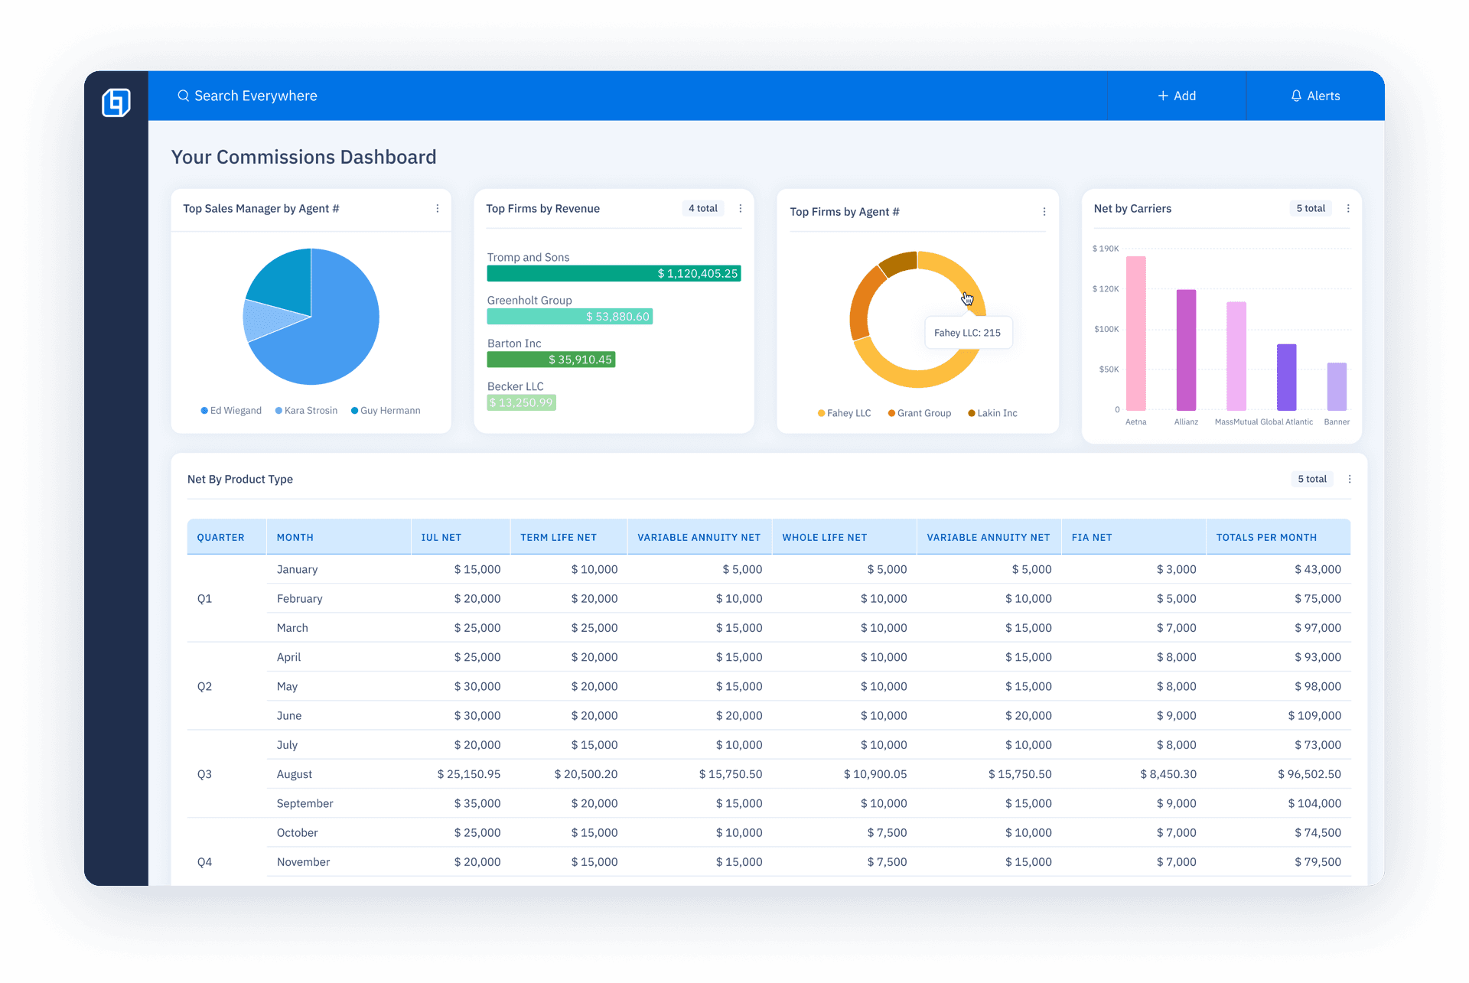Open the options menu on Top Firms by Agent #
1469x983 pixels.
tap(1044, 211)
